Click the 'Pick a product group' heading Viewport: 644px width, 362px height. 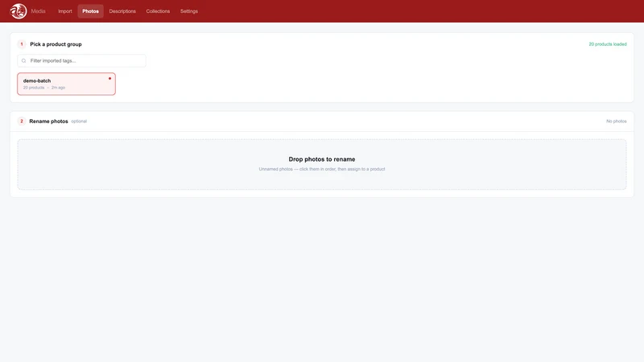coord(56,44)
